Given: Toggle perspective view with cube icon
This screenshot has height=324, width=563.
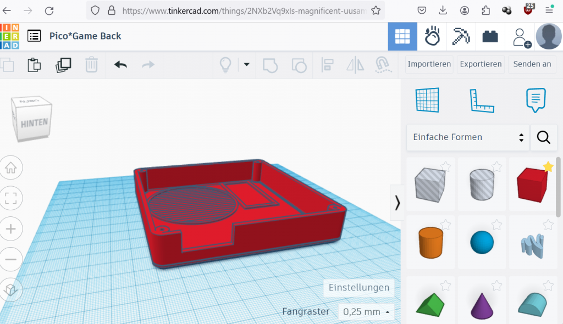Looking at the screenshot, I should [10, 288].
